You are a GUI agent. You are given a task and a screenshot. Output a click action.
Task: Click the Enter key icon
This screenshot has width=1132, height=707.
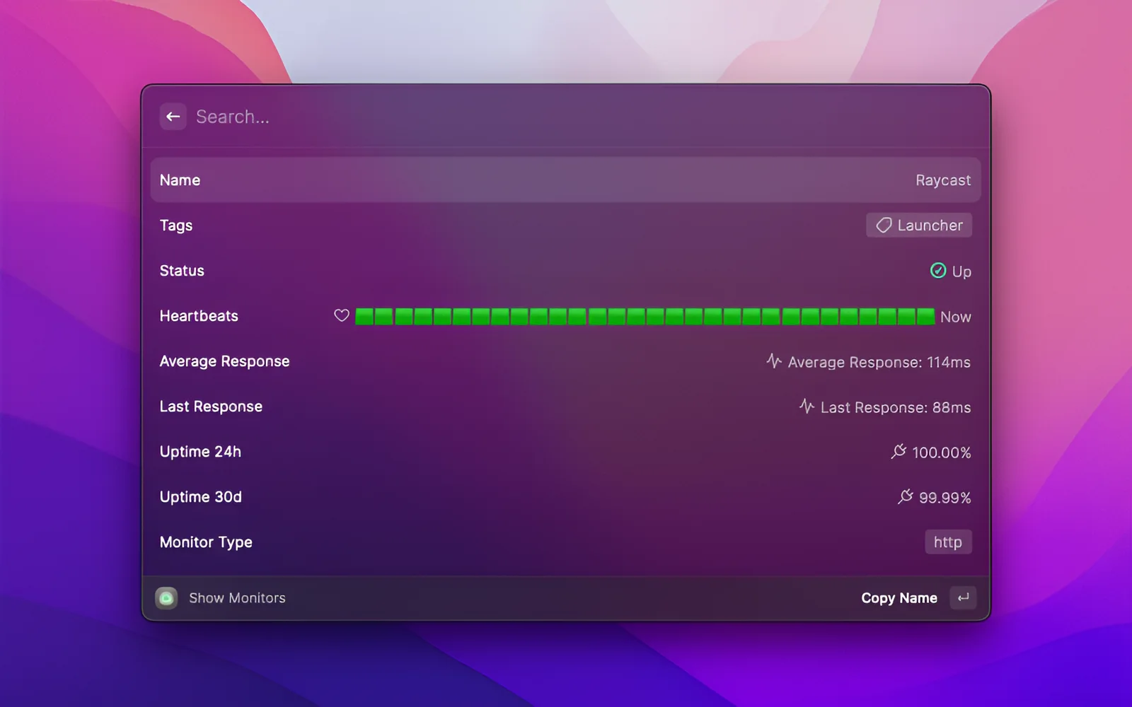click(963, 598)
